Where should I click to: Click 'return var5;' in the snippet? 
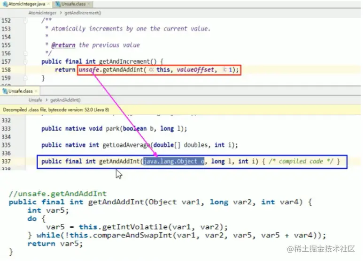coord(55,244)
